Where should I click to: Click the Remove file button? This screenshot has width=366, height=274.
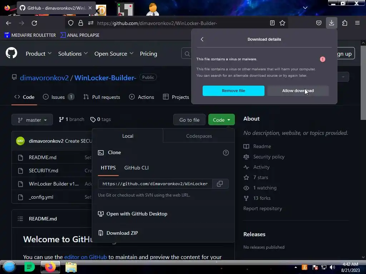[233, 91]
